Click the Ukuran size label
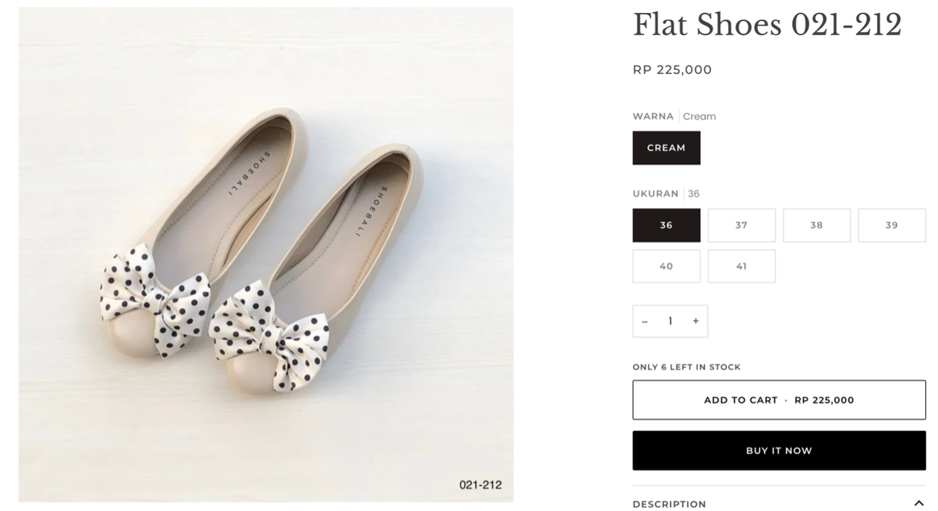The height and width of the screenshot is (511, 938). click(x=655, y=194)
